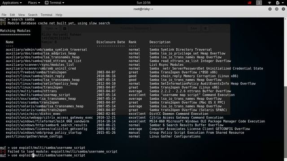Click the battery power icon in top bar
This screenshot has width=287, height=161.
coord(278,3)
